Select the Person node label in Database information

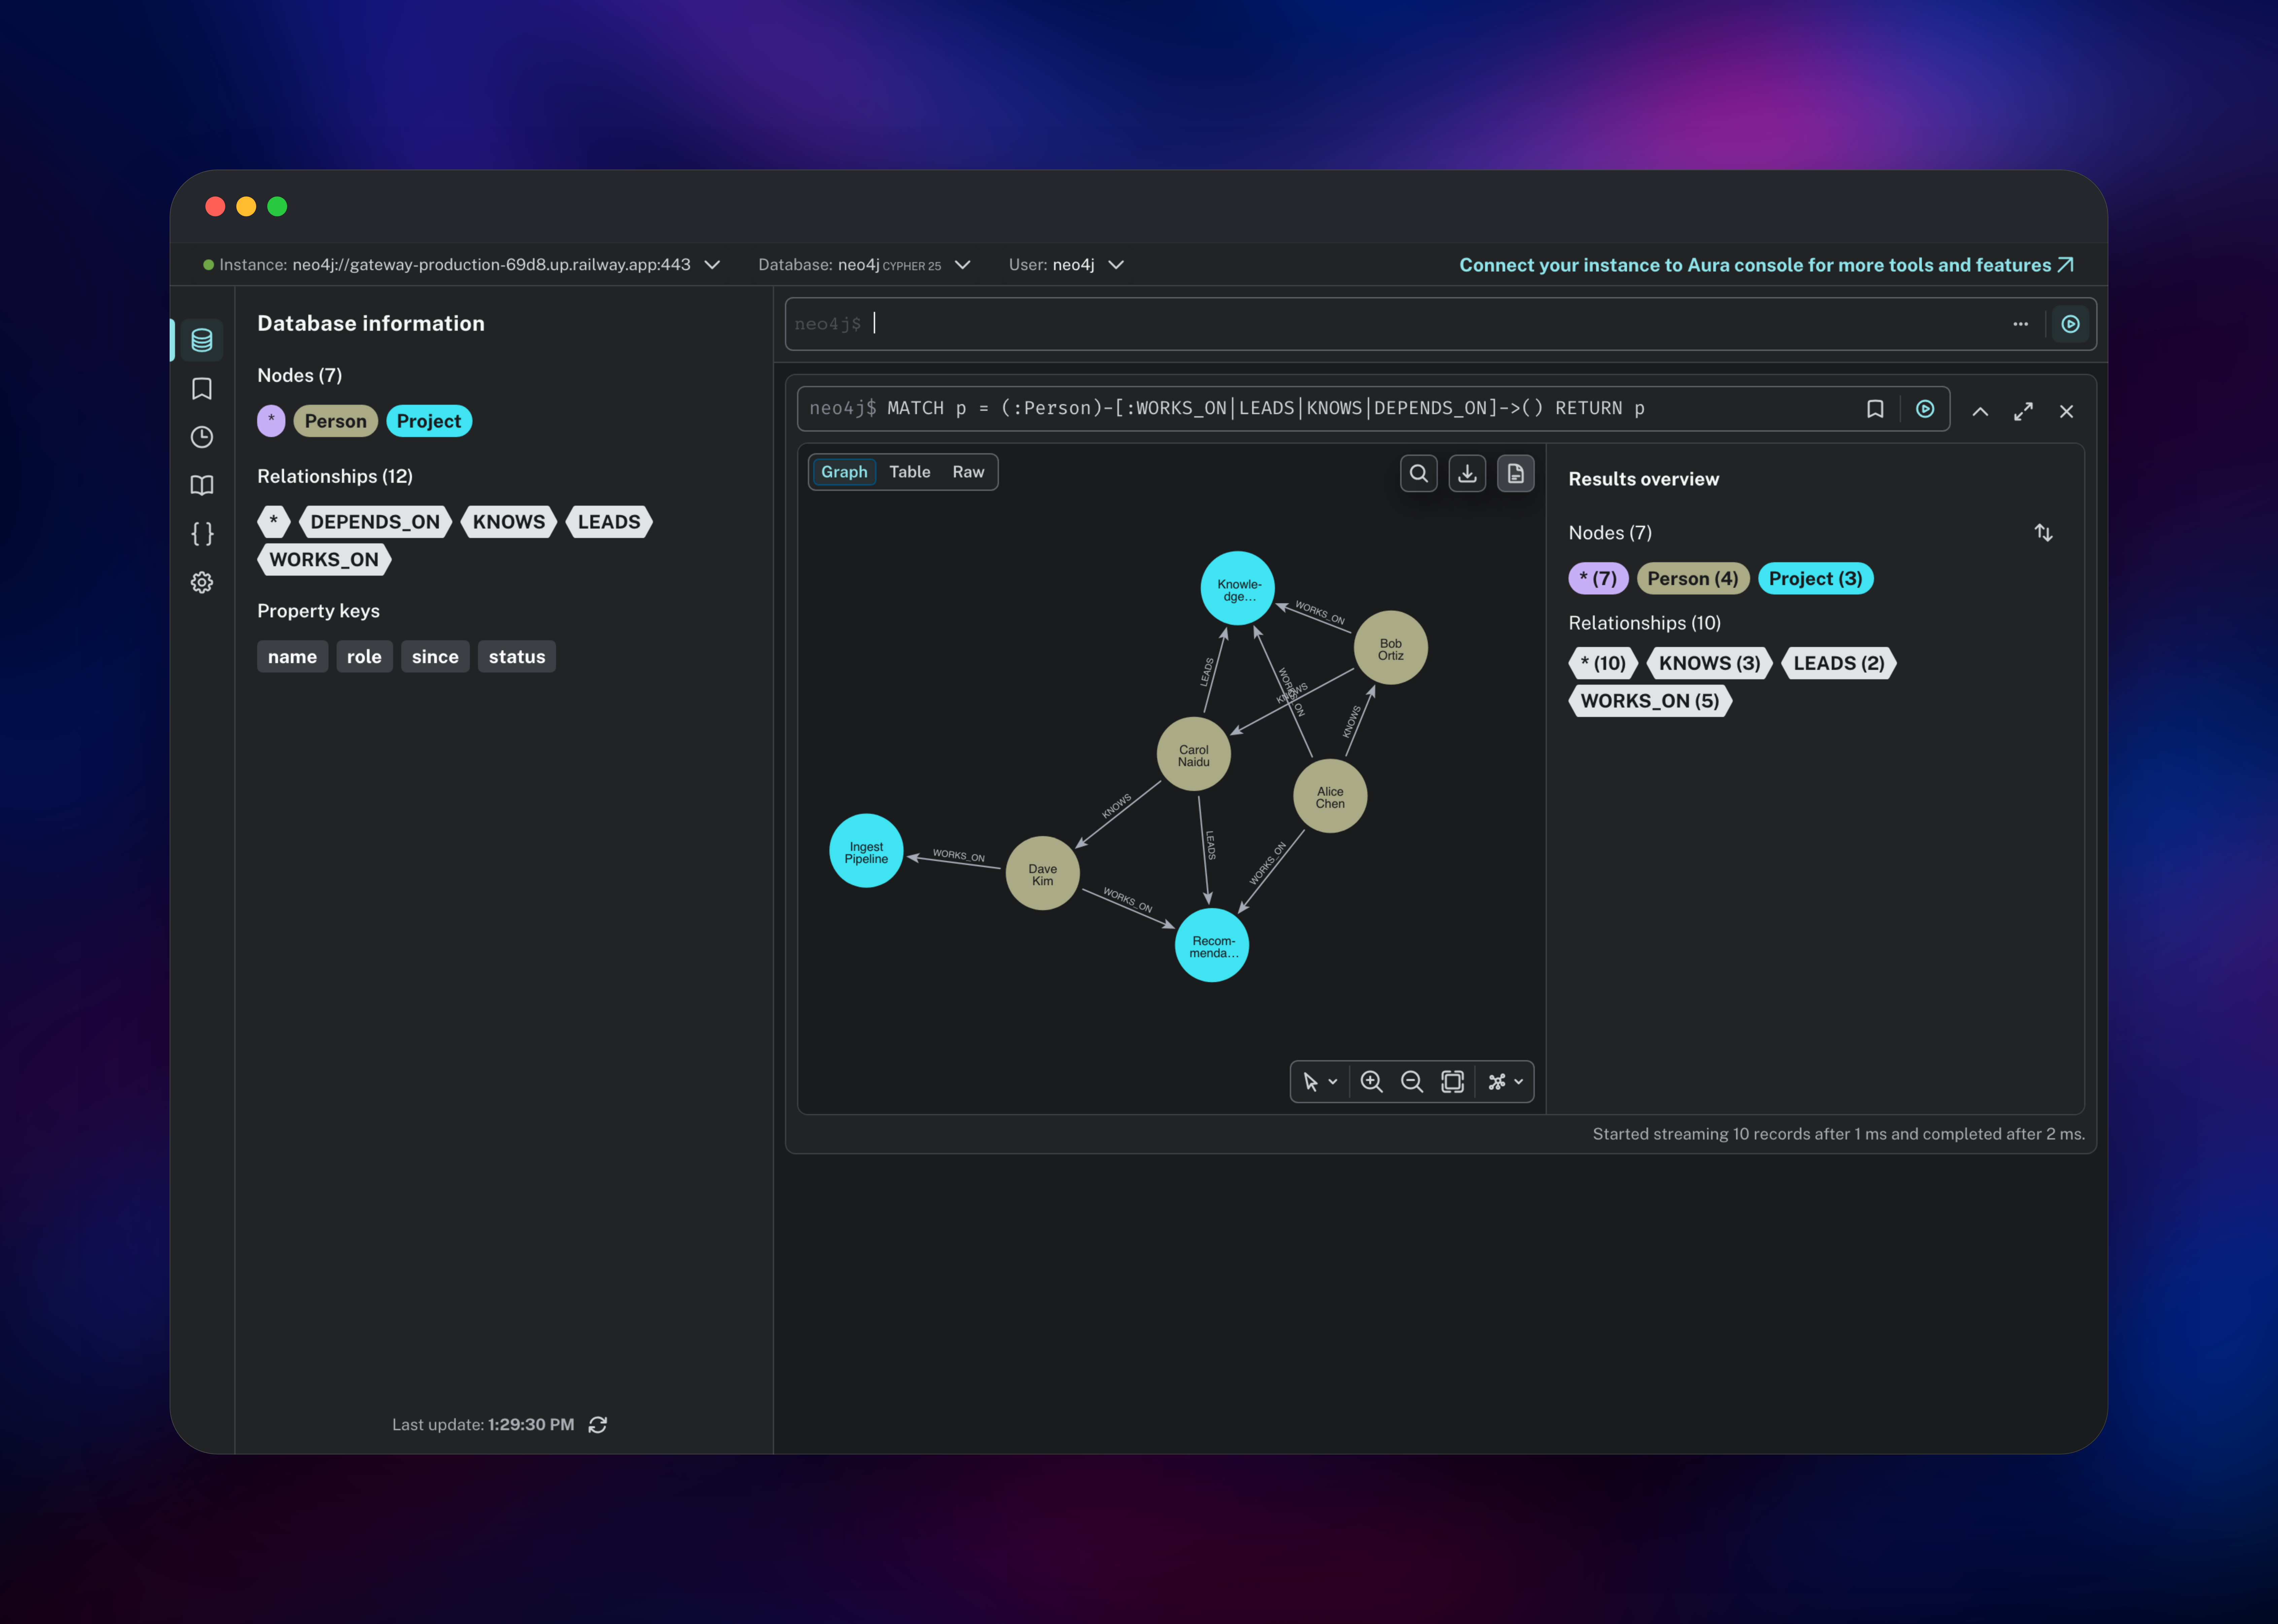click(335, 421)
